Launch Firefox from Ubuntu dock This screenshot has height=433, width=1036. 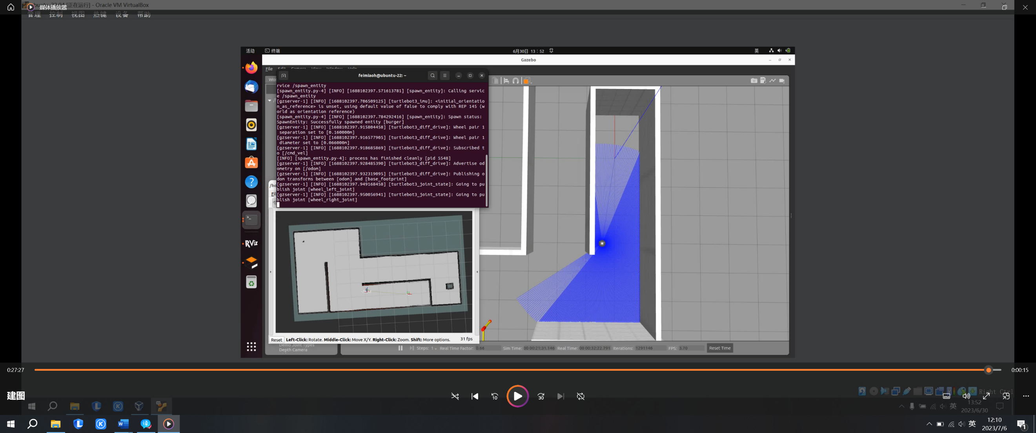251,68
